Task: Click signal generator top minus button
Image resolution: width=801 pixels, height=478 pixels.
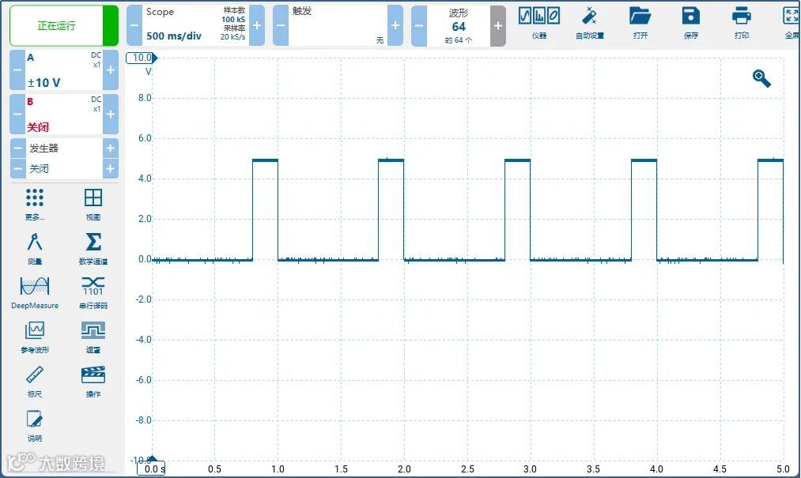Action: (x=18, y=149)
